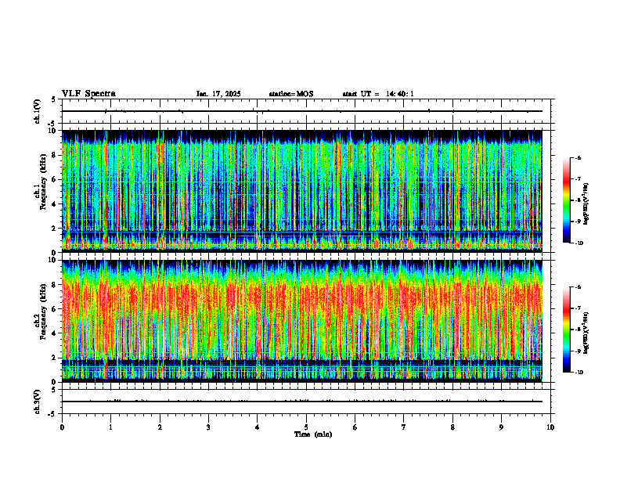Click time-axis tick label "8"
Image resolution: width=620 pixels, height=479 pixels.
[452, 427]
